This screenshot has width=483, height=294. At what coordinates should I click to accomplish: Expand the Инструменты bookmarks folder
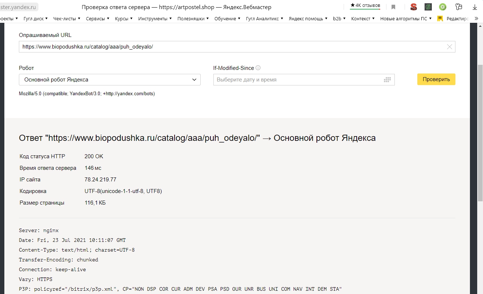155,18
